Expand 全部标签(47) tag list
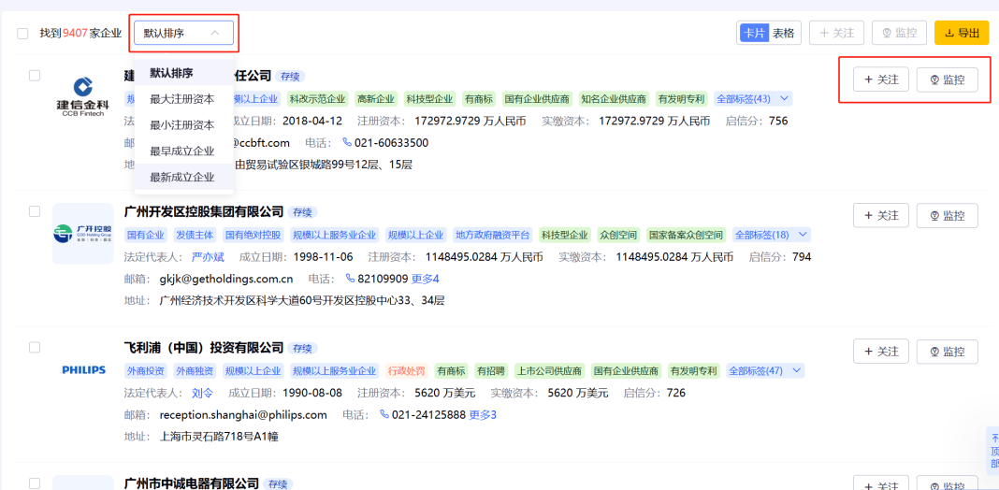 click(765, 370)
